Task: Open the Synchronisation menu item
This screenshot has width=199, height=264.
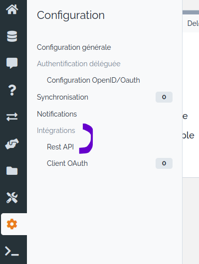Action: click(62, 97)
